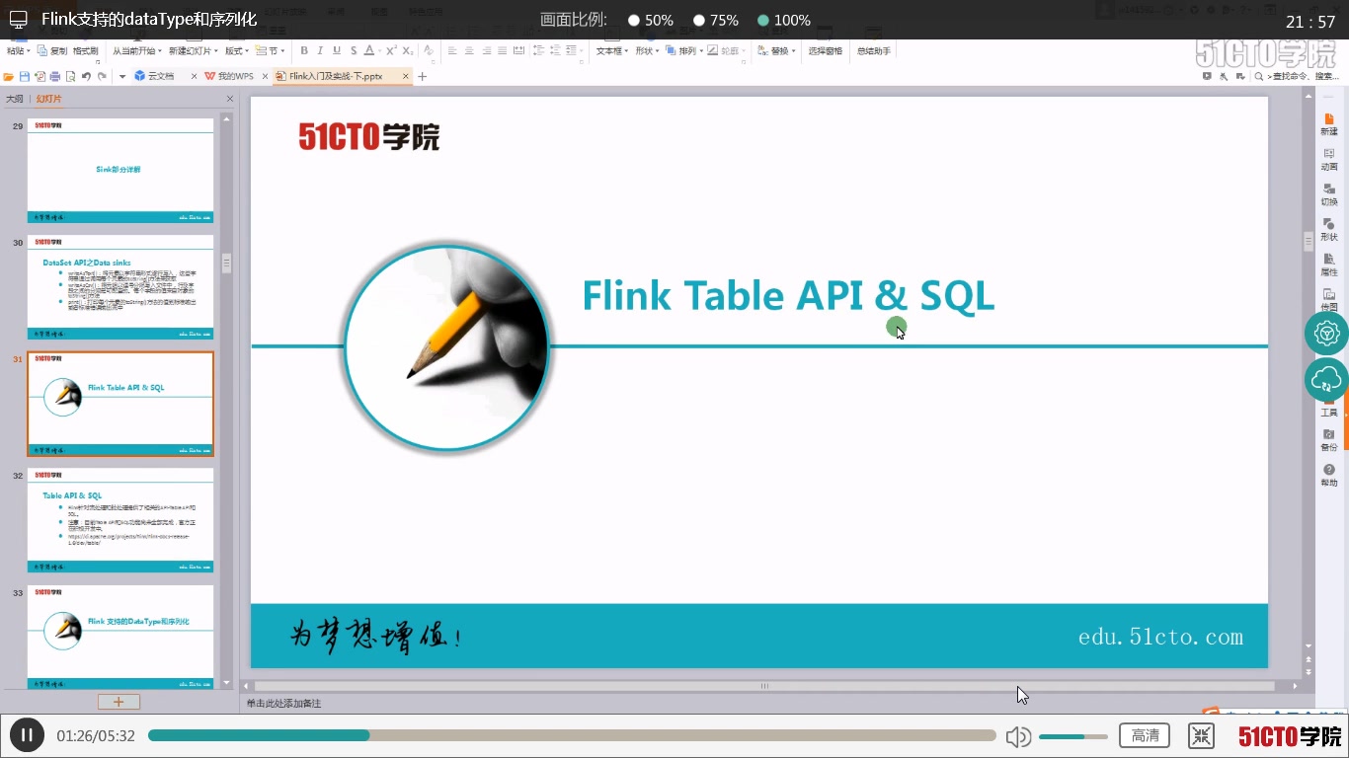
Task: Click the subscript X₂ icon
Action: tap(407, 50)
